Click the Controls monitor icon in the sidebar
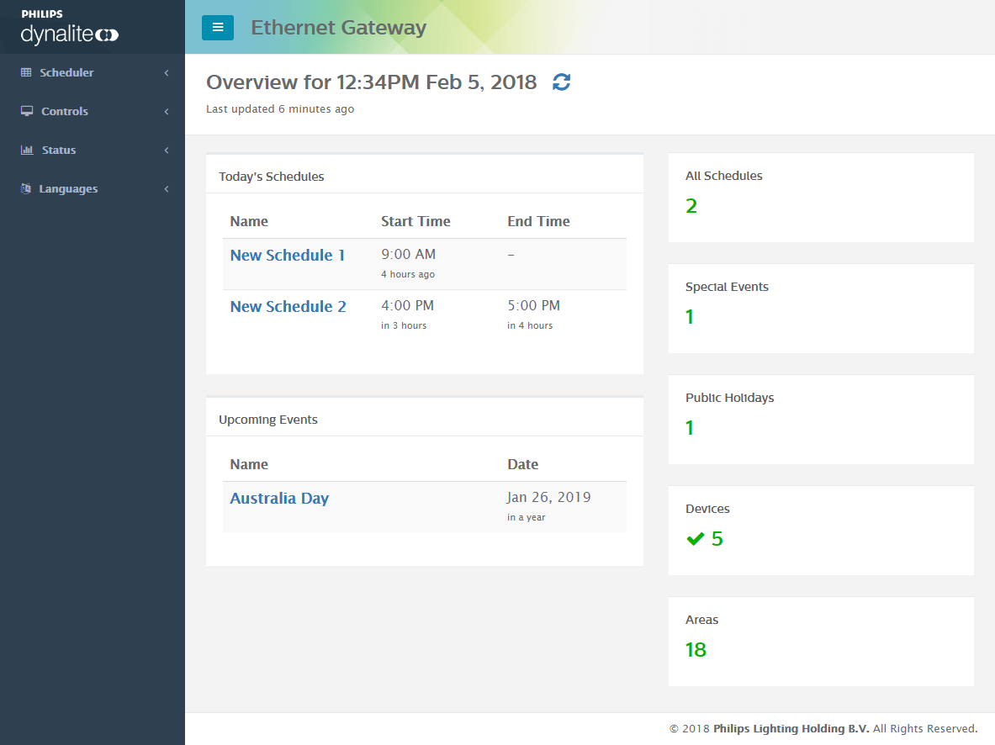Viewport: 995px width, 745px height. 25,111
